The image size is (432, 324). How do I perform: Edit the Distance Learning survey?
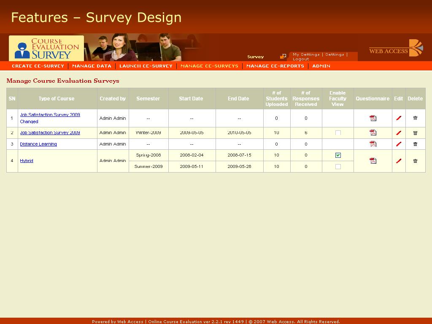pyautogui.click(x=399, y=144)
